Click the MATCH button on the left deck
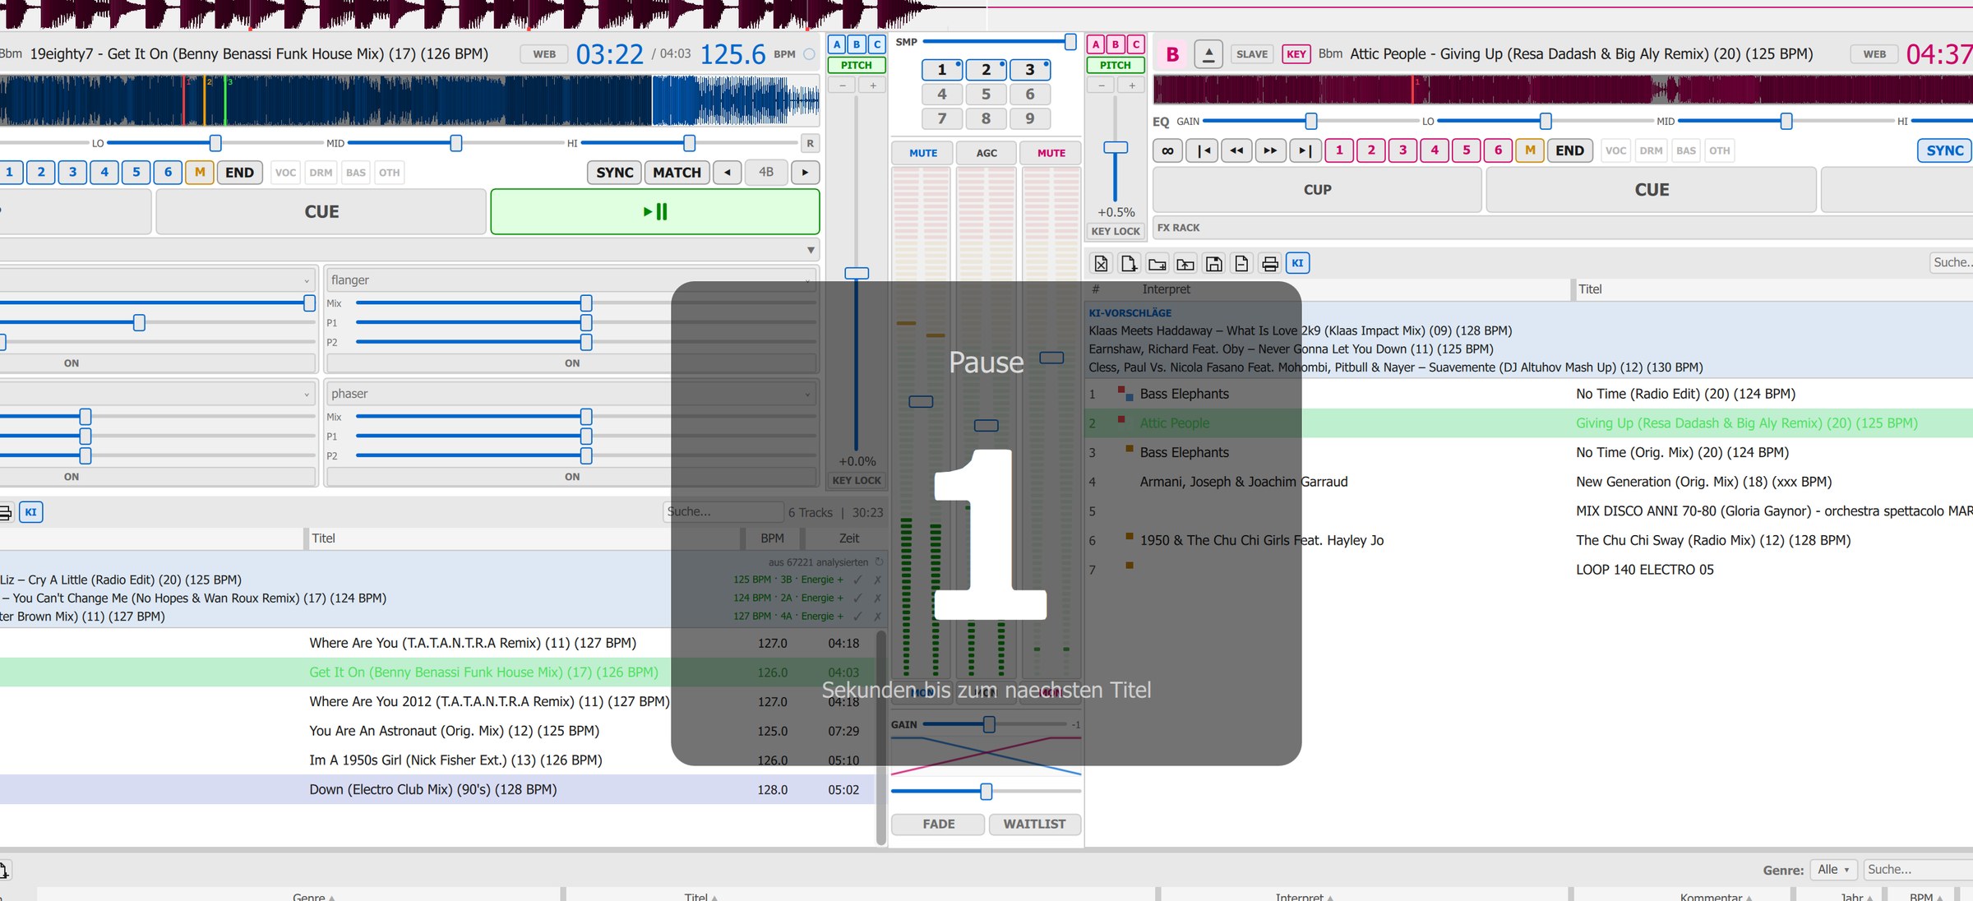Image resolution: width=1973 pixels, height=901 pixels. (x=677, y=173)
